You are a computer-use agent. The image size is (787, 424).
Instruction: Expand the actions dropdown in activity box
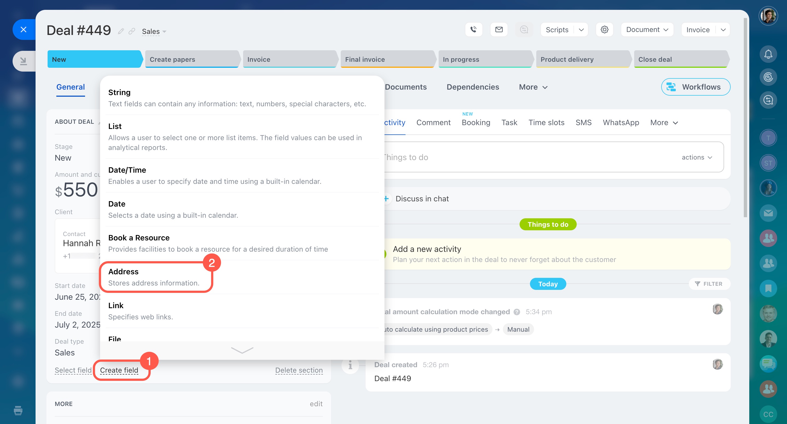[697, 157]
